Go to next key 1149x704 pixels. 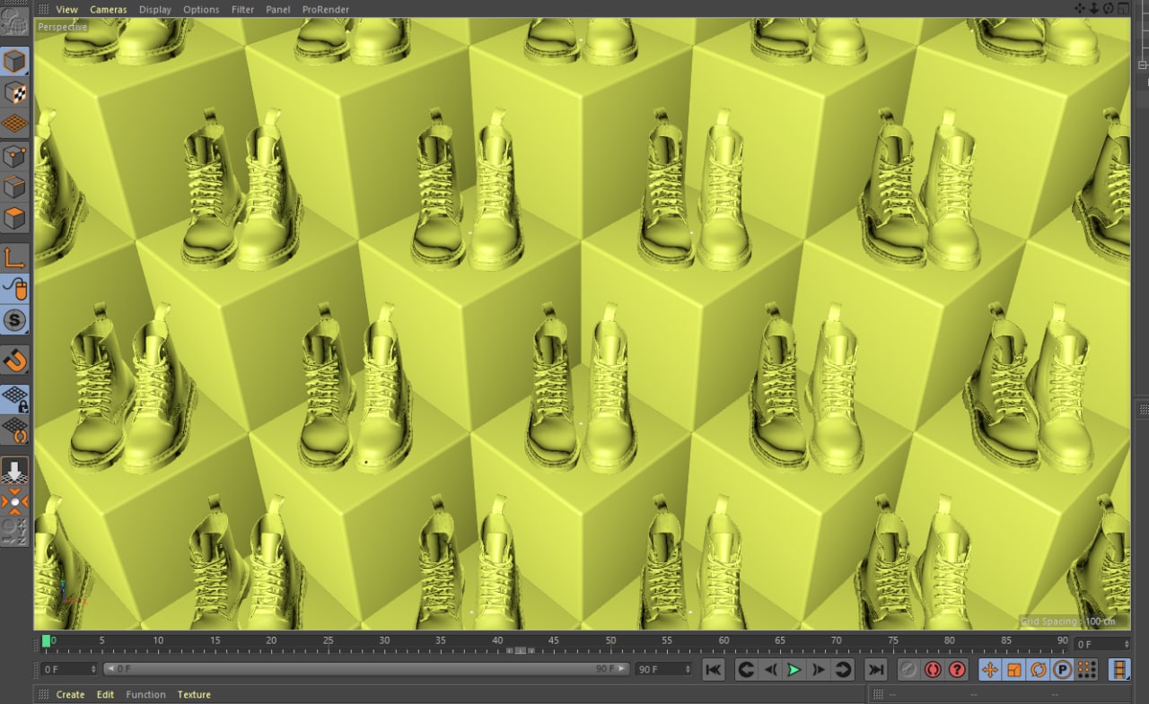[842, 669]
